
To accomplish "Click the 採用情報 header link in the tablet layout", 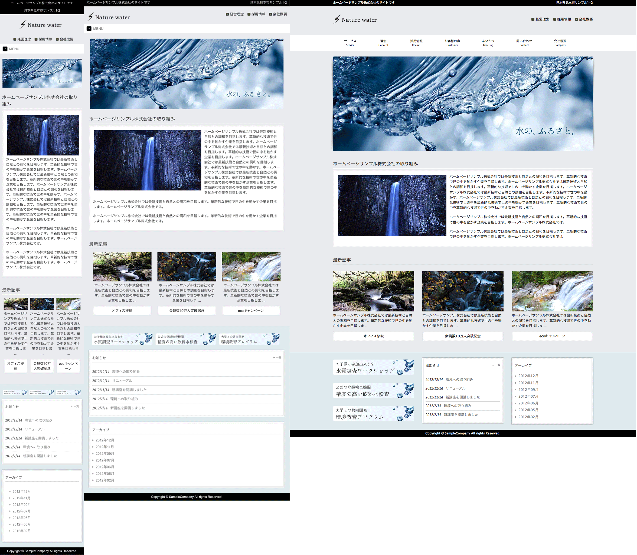I will click(258, 14).
